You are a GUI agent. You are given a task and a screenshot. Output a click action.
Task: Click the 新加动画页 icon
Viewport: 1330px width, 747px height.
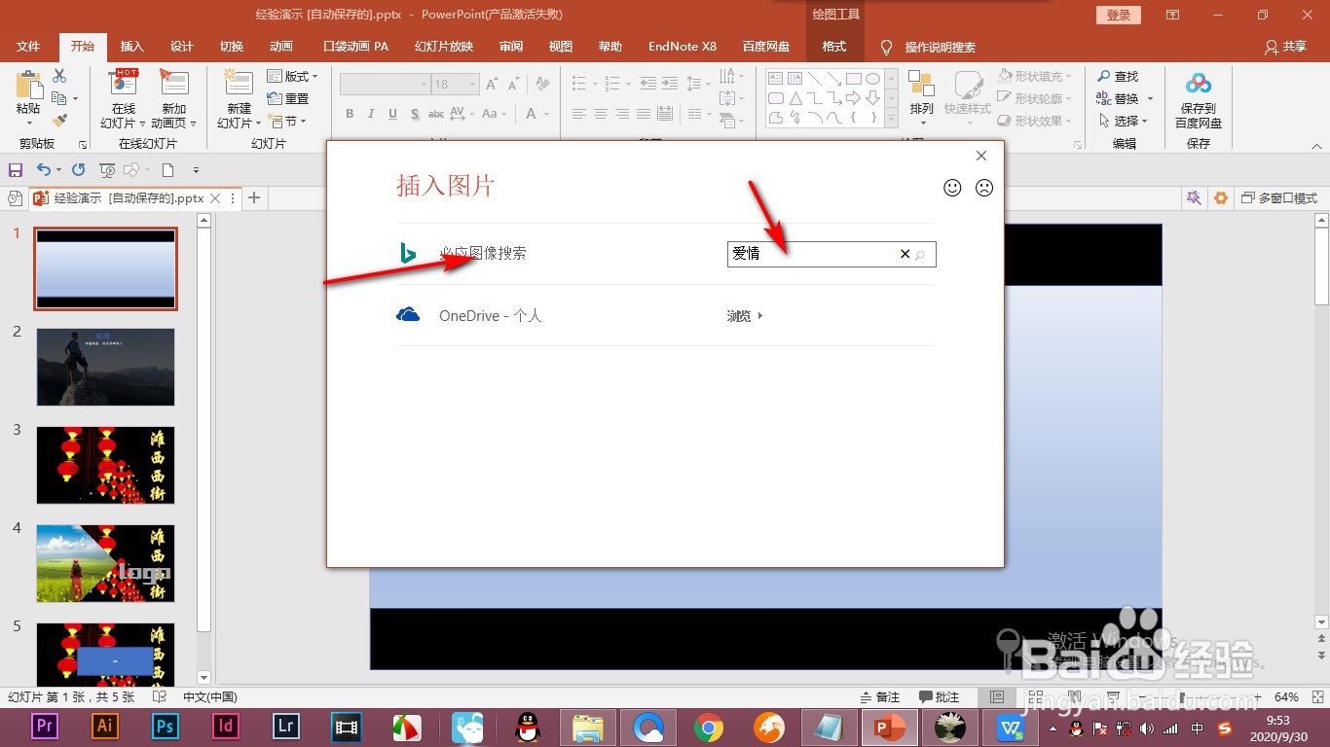click(174, 85)
